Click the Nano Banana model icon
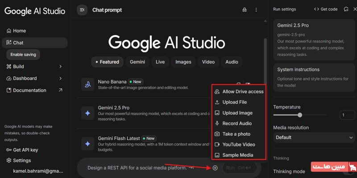 pyautogui.click(x=88, y=84)
